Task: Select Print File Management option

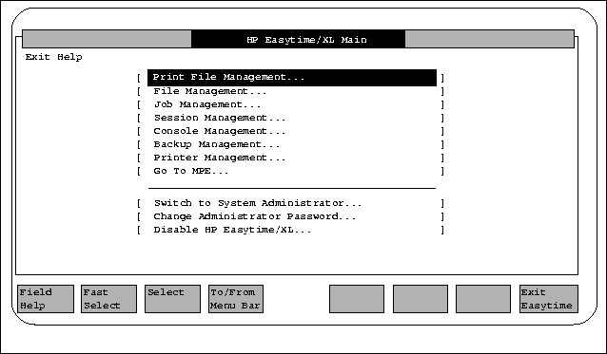Action: tap(292, 78)
